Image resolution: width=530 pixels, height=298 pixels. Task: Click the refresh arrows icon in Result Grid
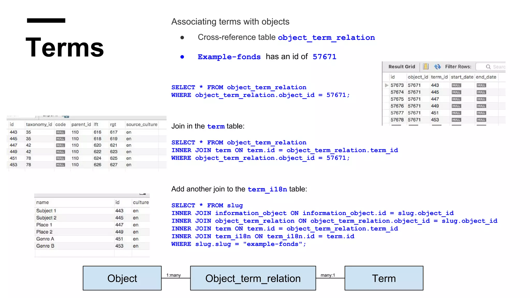(x=437, y=66)
